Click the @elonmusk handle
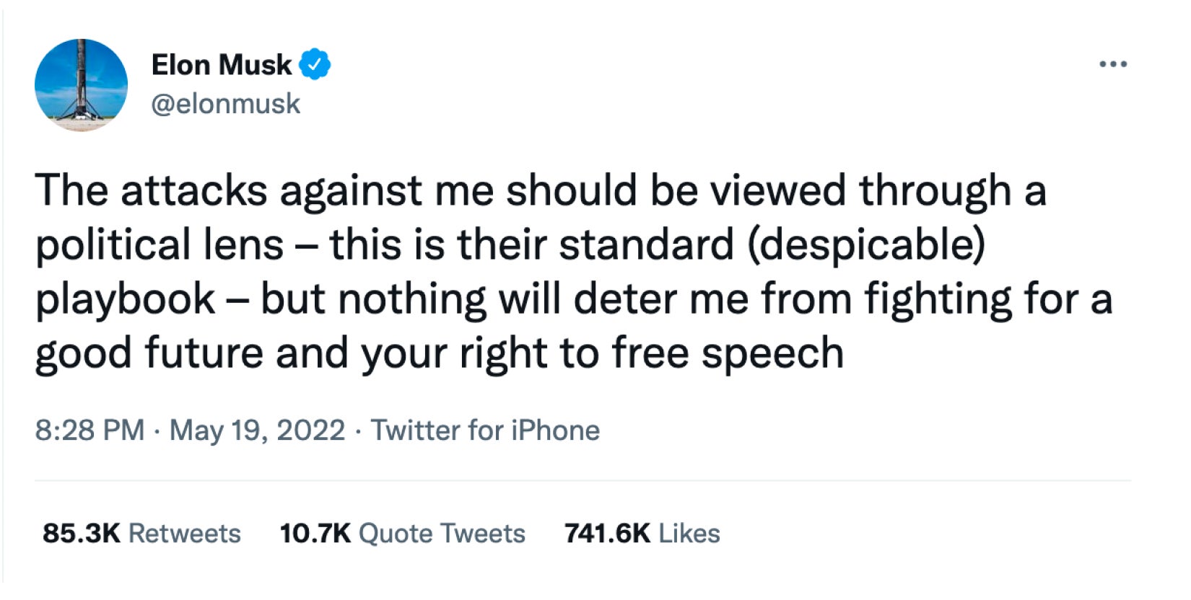 (x=227, y=103)
